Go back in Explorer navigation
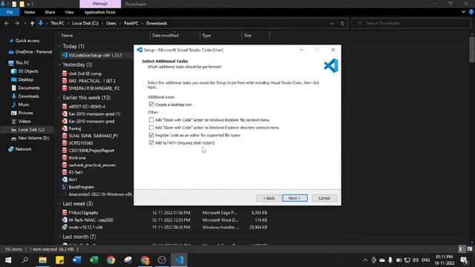Screen dimensions: 475x267 (7, 23)
